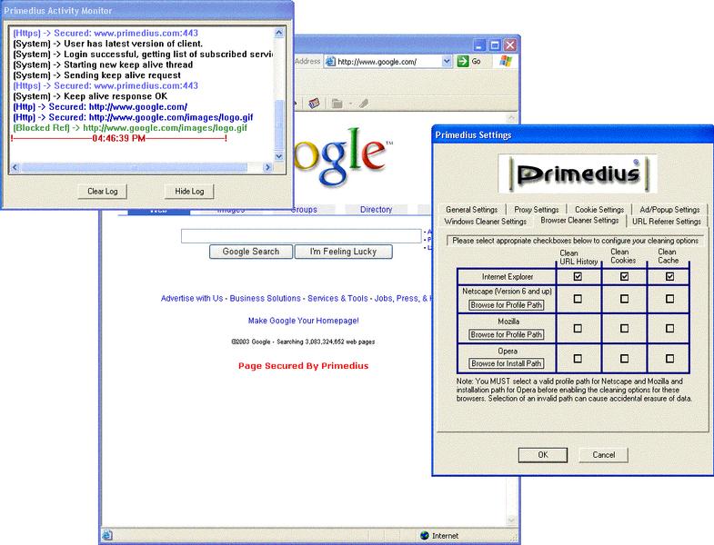
Task: Browse for Netscape profile path
Action: (507, 305)
